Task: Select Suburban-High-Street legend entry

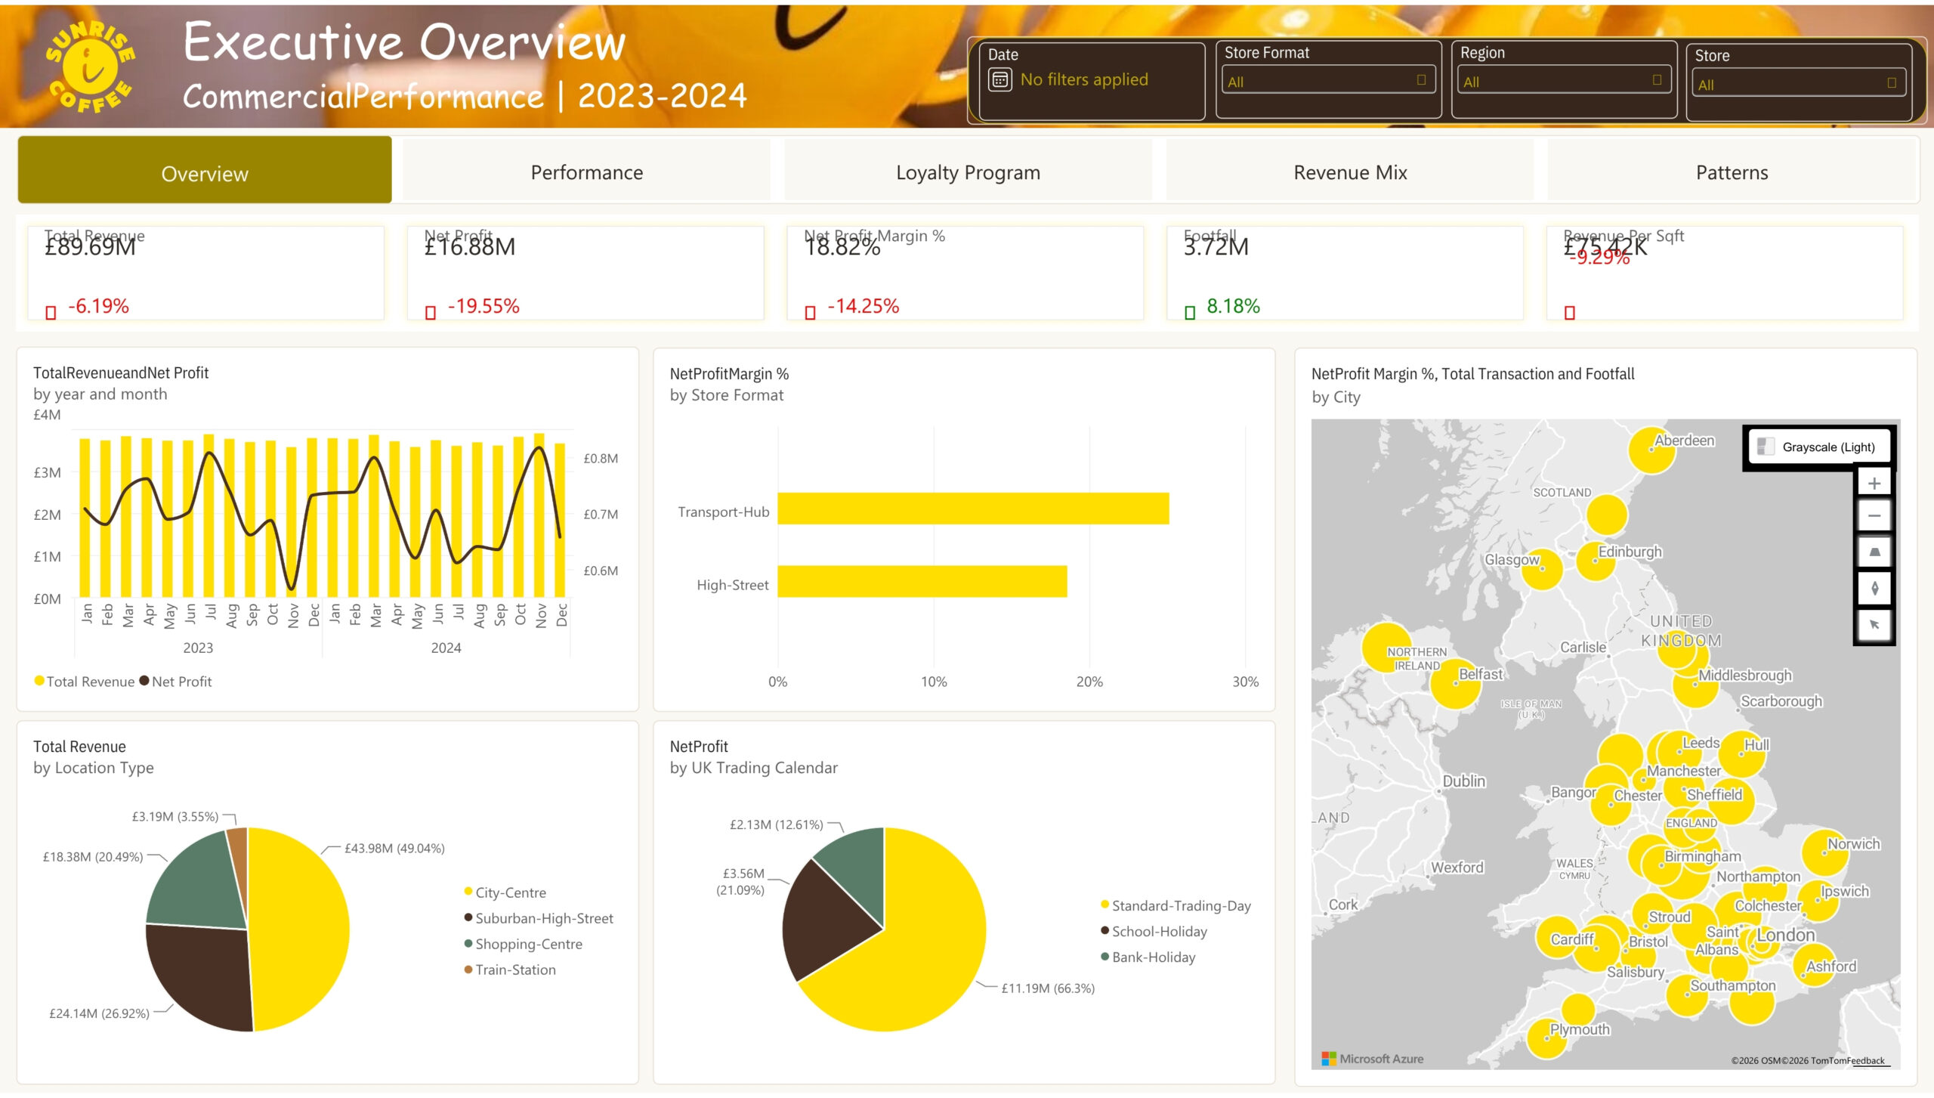Action: coord(538,918)
